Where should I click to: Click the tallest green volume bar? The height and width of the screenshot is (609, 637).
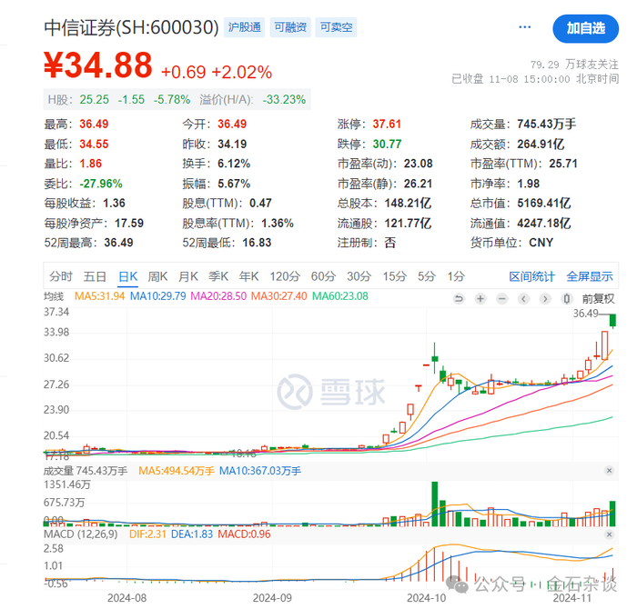pos(435,504)
